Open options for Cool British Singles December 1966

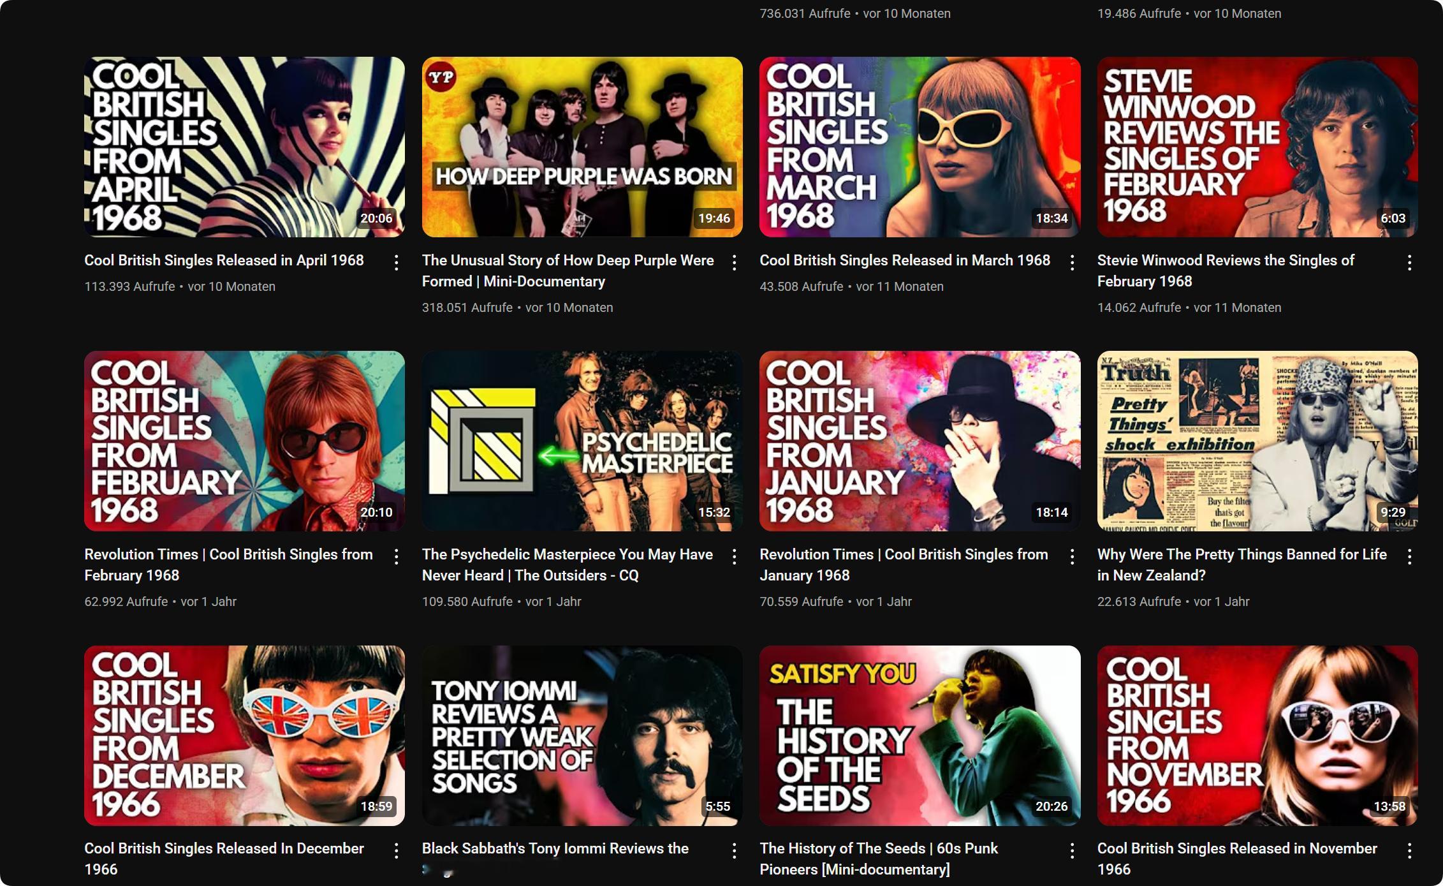pyautogui.click(x=396, y=850)
